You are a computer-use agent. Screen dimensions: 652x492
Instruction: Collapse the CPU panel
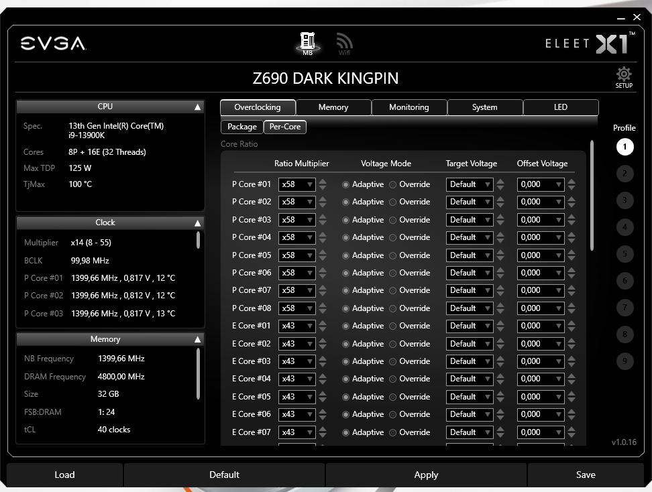pos(197,106)
